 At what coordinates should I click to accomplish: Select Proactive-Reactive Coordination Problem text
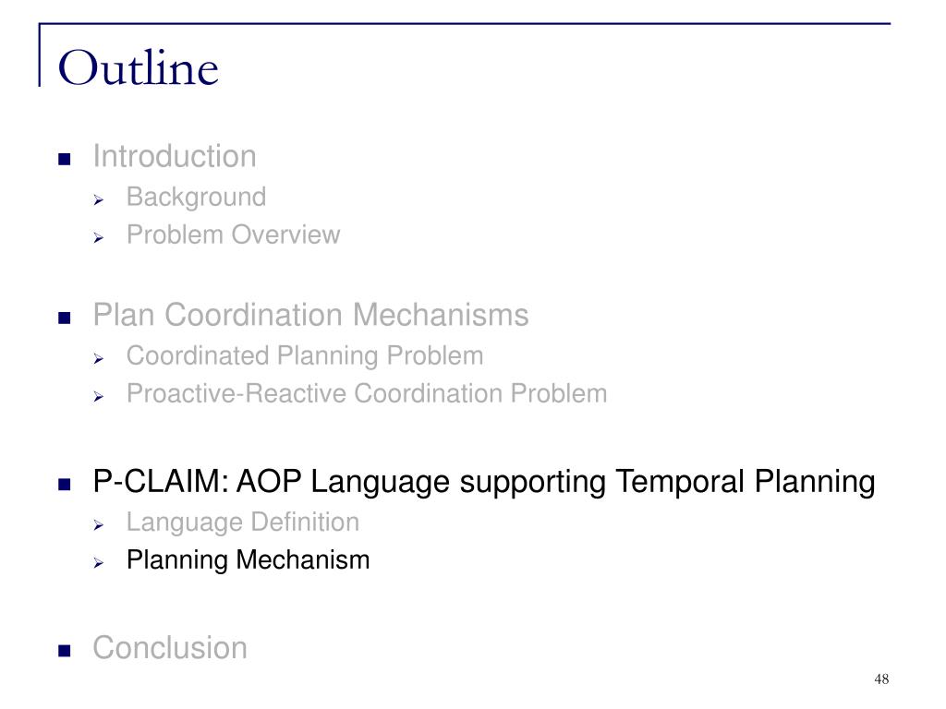(x=367, y=393)
